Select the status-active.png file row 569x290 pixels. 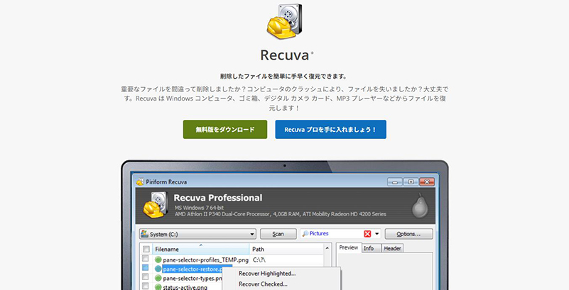tap(185, 287)
